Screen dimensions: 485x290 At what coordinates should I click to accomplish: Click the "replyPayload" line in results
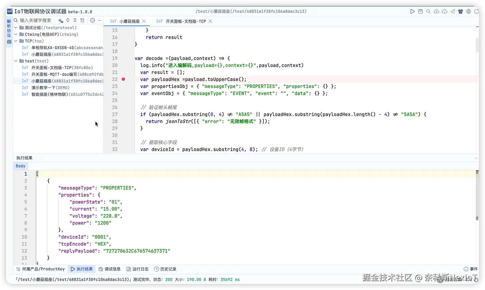pyautogui.click(x=114, y=251)
